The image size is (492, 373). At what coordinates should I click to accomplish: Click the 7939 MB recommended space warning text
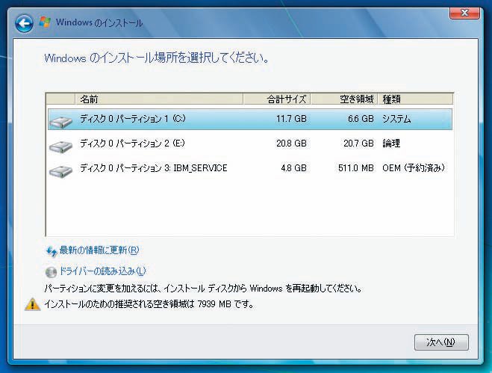pyautogui.click(x=149, y=304)
